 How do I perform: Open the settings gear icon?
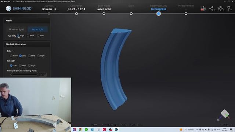coord(220,8)
